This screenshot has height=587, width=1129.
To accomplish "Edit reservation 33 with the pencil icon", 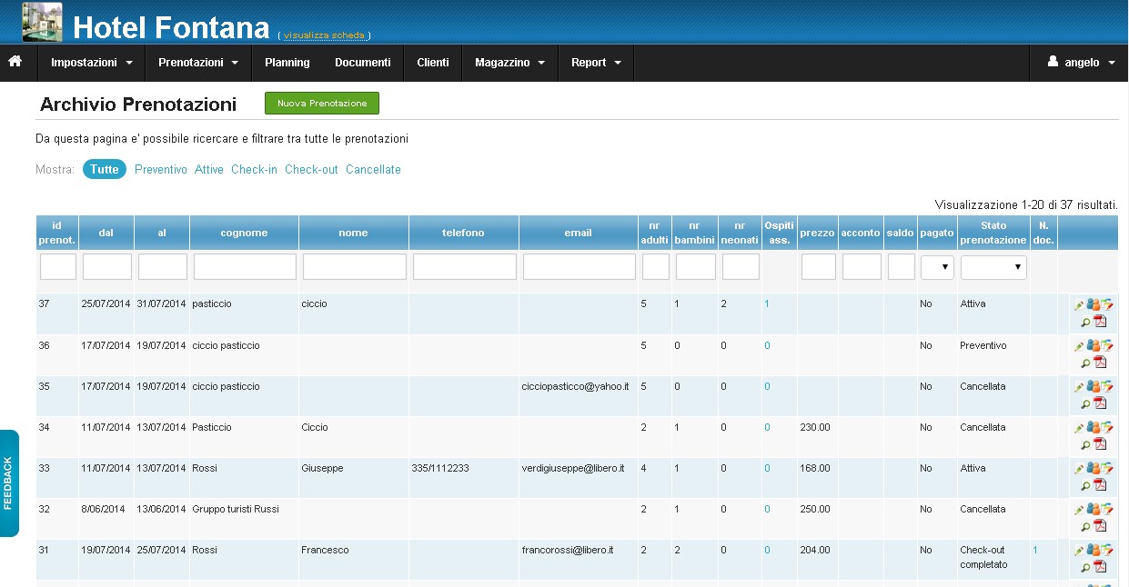I will tap(1079, 469).
